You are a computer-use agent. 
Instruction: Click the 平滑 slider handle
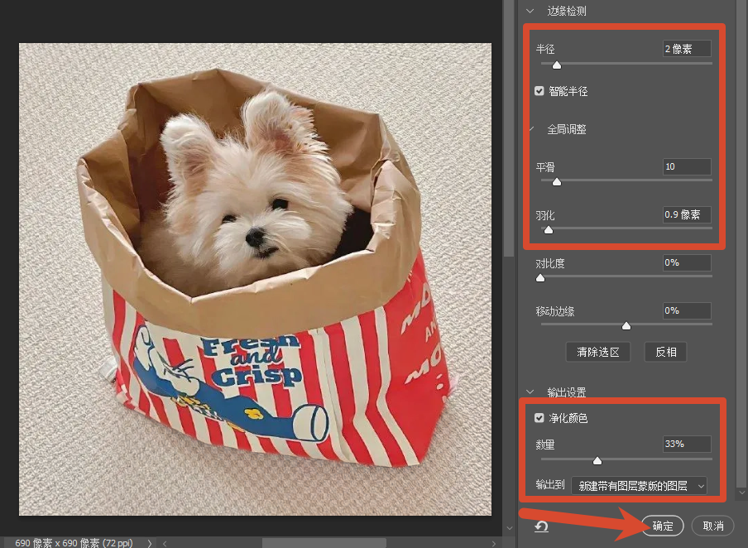(557, 182)
